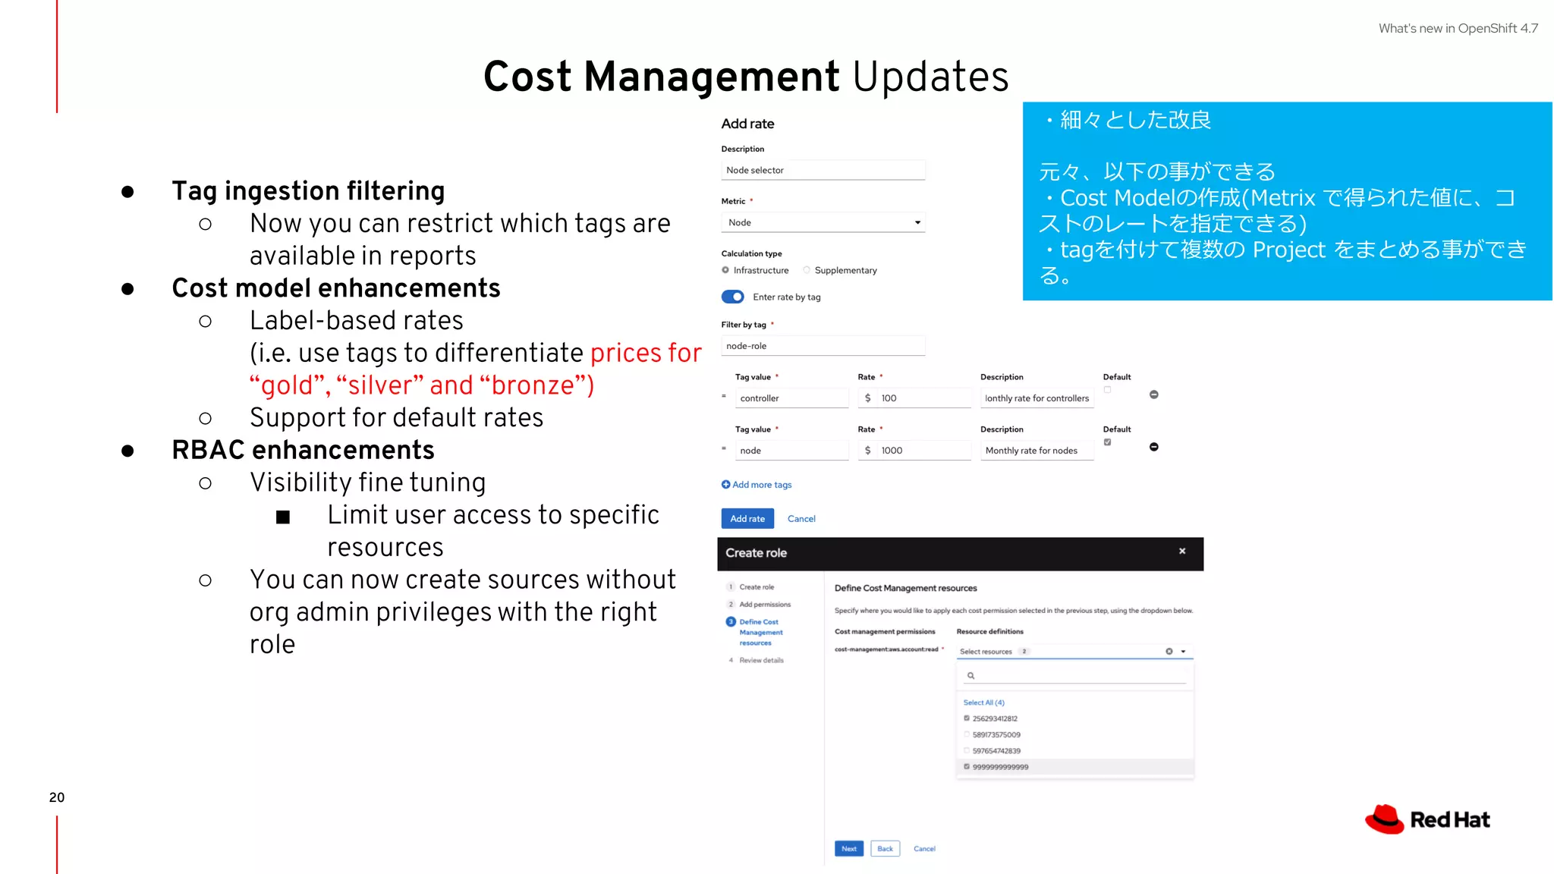Click the slide page number 20
Image resolution: width=1554 pixels, height=874 pixels.
(x=57, y=797)
